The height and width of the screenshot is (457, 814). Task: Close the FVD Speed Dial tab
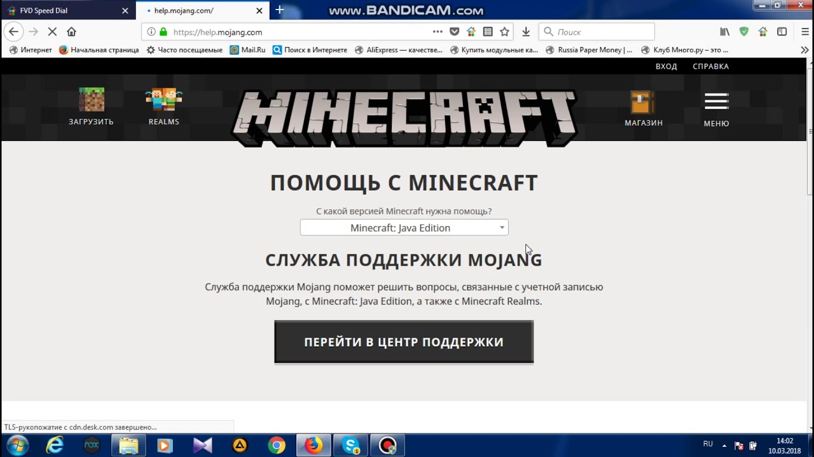[x=125, y=11]
